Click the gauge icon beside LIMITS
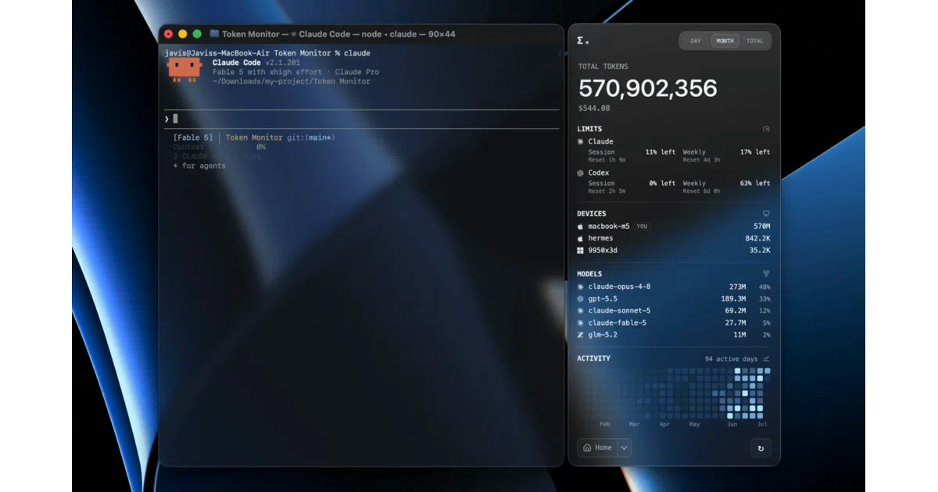 coord(766,129)
